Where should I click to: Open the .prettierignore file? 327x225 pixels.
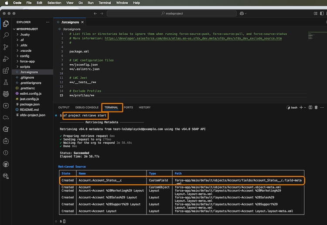pyautogui.click(x=31, y=83)
